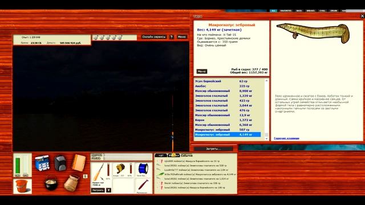Screen dimensions: 365x205
Task: Select the 6,368 кг fish row
Action: 228,125
